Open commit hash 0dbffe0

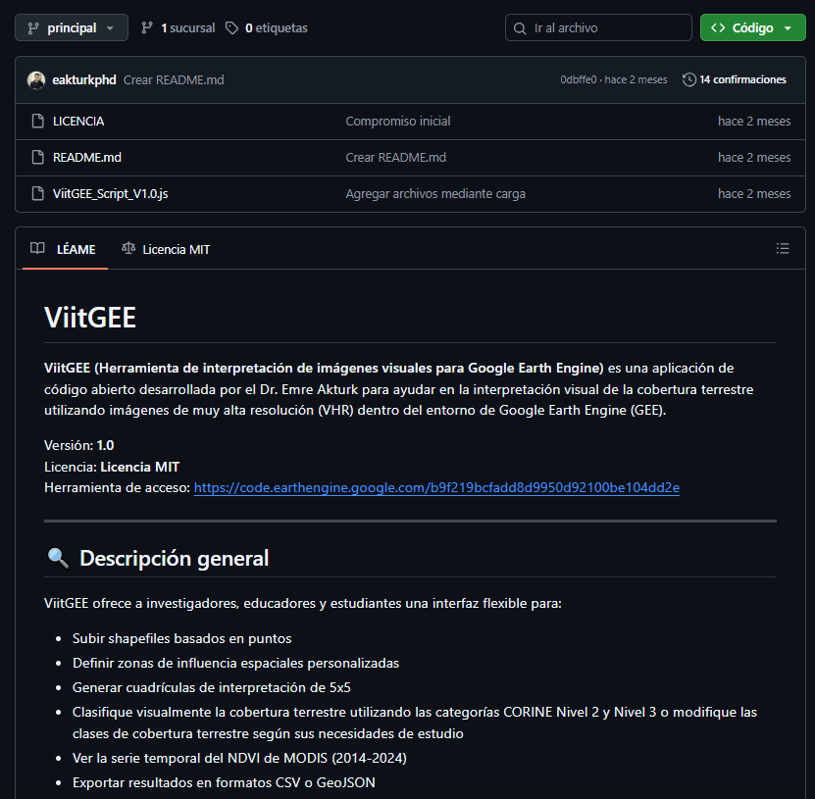(x=578, y=79)
